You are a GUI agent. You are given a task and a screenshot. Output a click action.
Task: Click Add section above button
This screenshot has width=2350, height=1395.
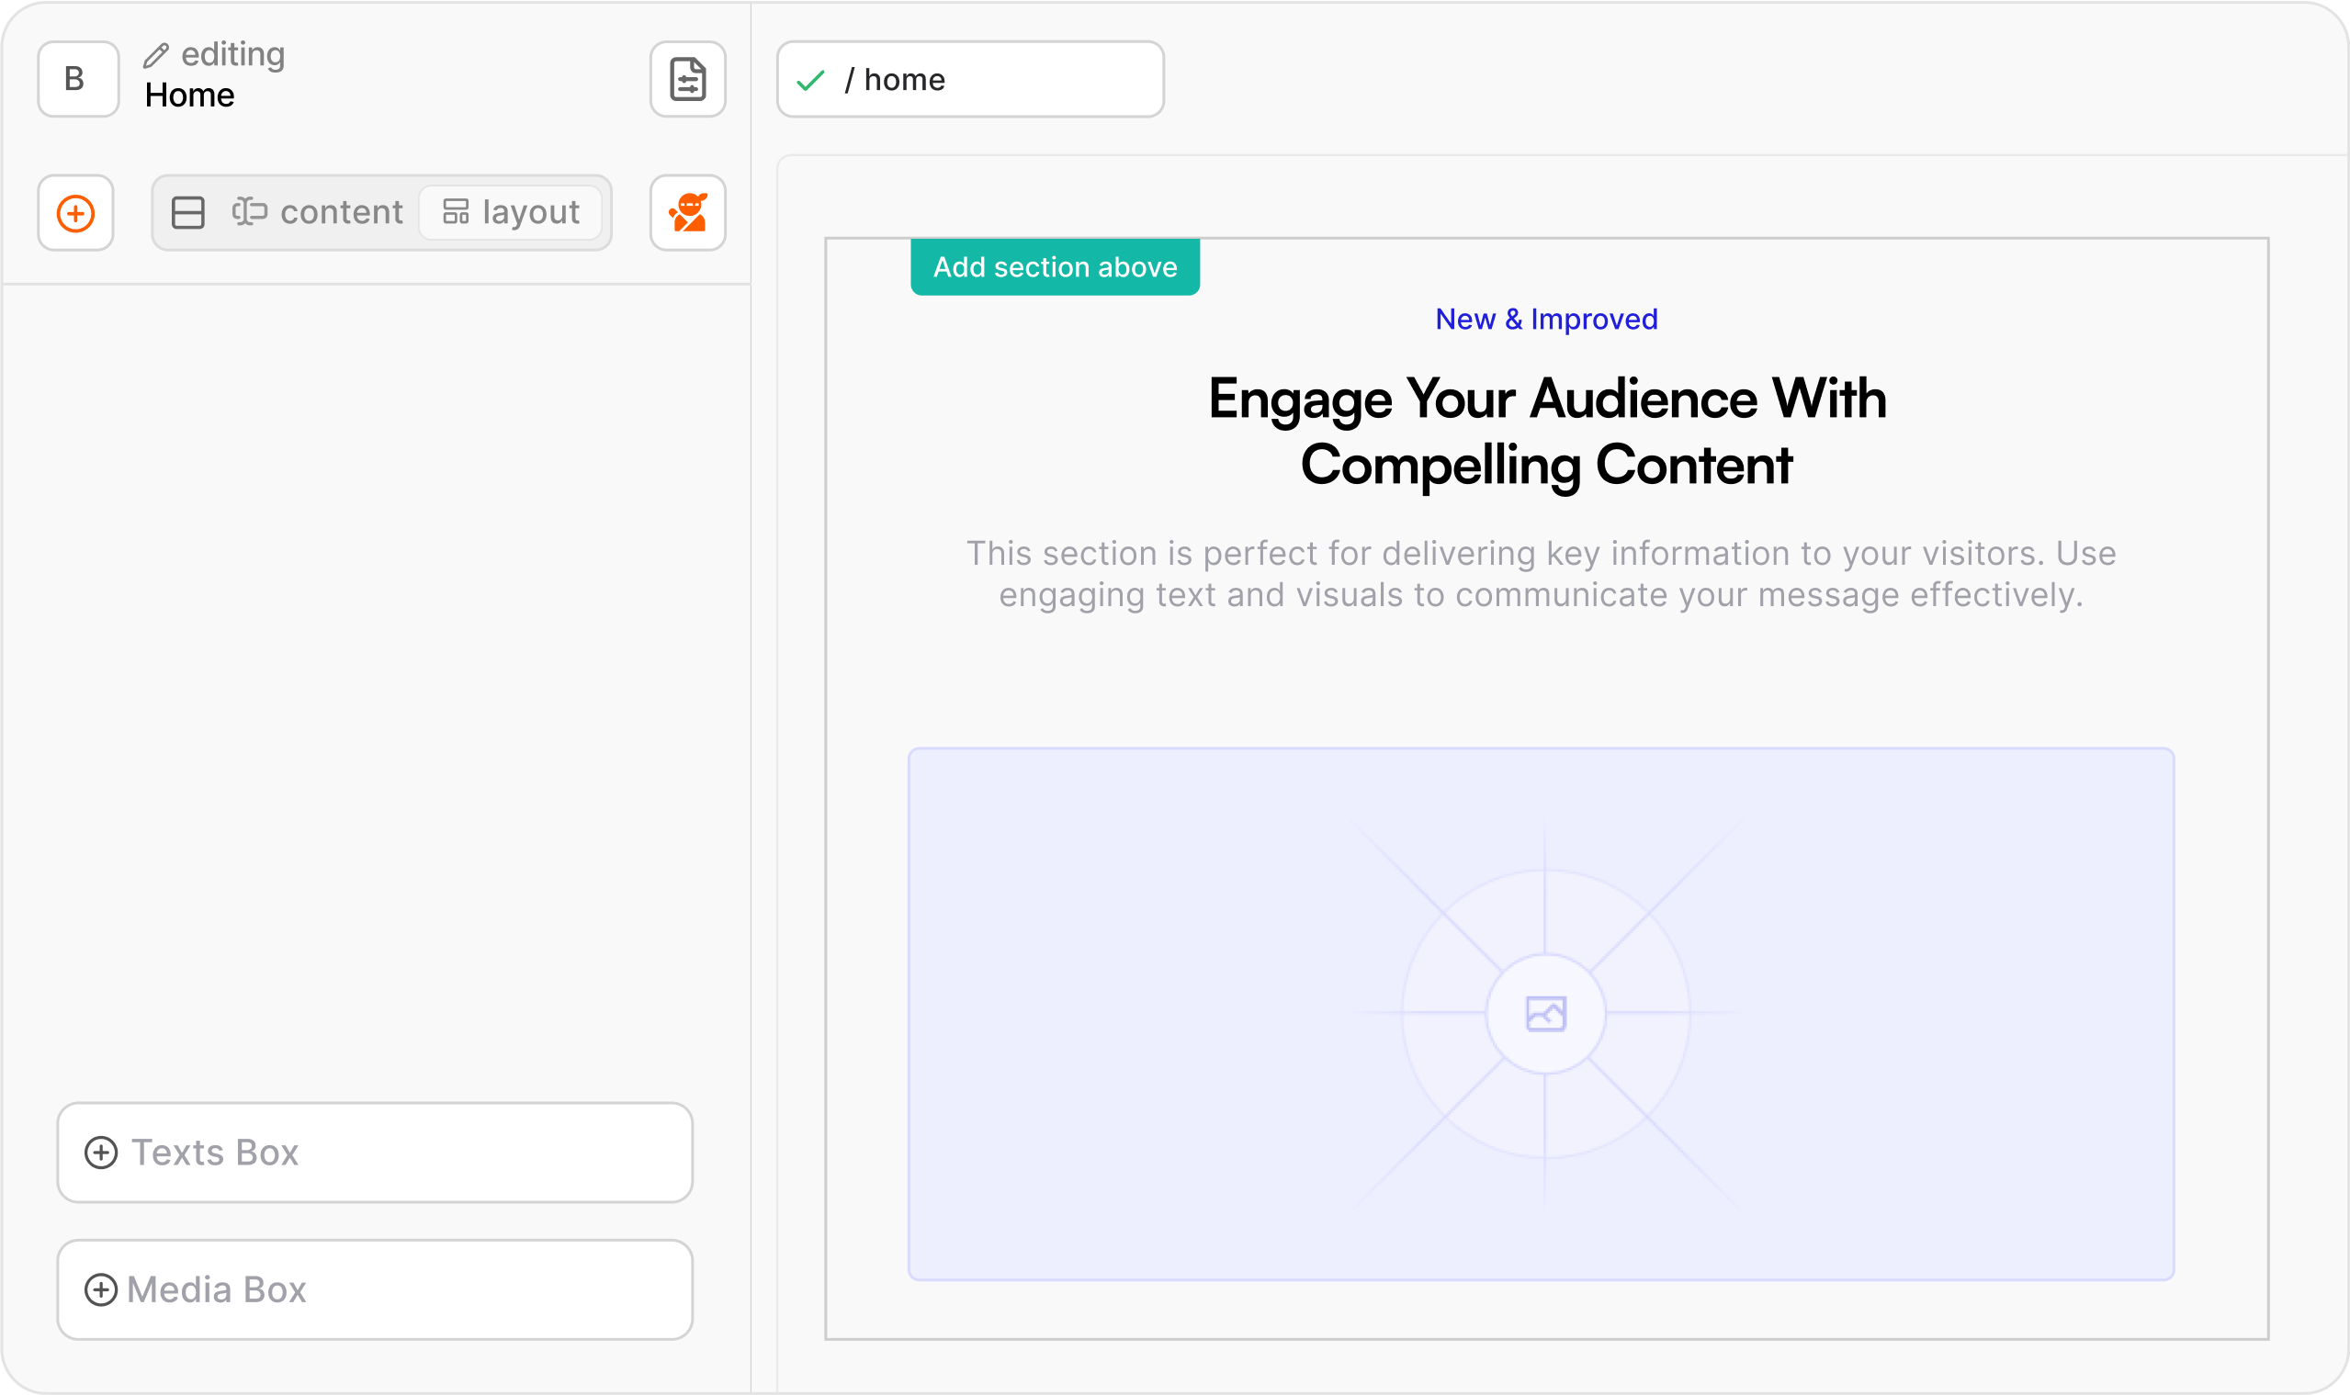[x=1055, y=265]
